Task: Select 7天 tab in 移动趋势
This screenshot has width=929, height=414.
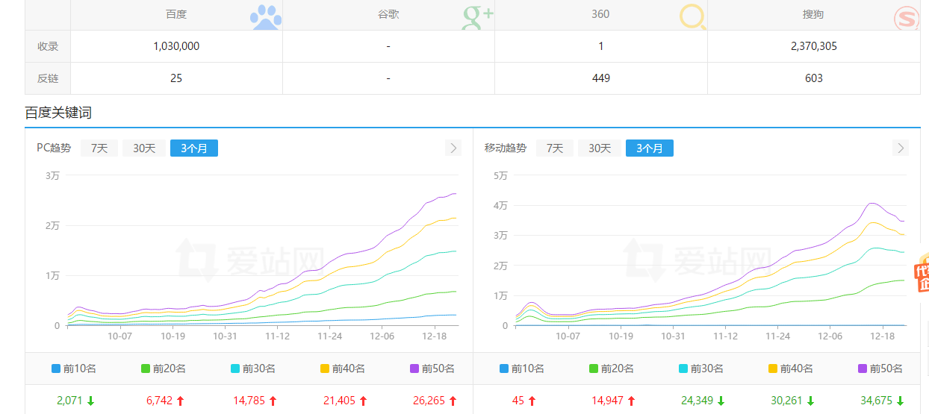Action: coord(555,148)
